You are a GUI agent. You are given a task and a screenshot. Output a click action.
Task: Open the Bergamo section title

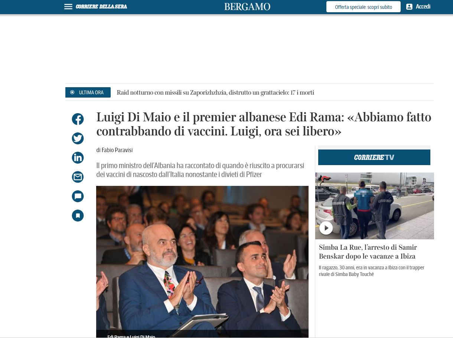point(247,7)
